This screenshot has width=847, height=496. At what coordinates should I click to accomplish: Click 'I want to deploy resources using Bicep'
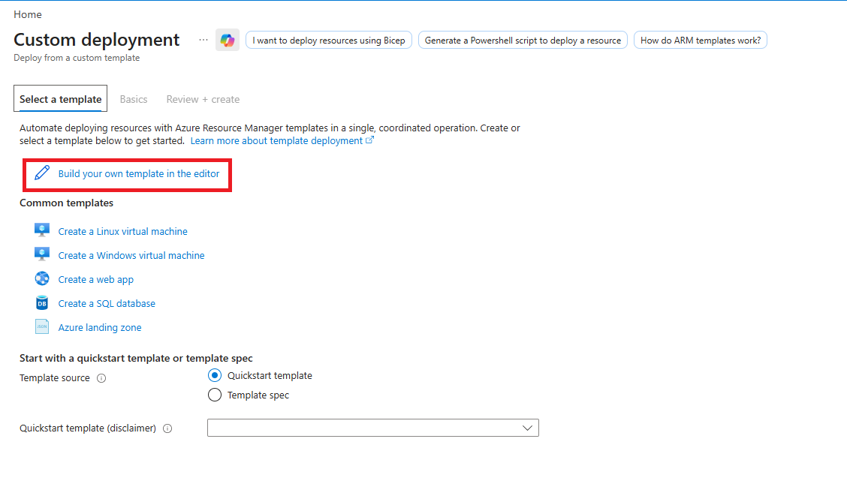coord(328,40)
